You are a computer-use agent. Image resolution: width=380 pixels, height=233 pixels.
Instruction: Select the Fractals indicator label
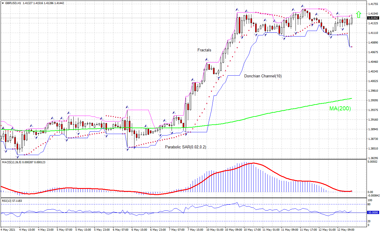(x=204, y=50)
